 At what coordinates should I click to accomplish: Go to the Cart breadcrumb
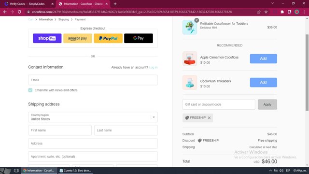click(x=31, y=19)
